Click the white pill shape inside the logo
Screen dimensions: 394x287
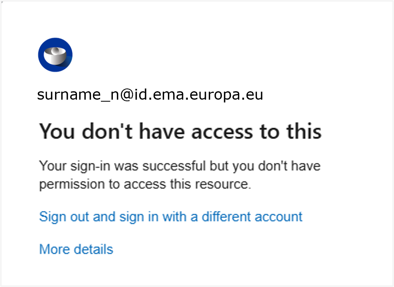tap(55, 56)
